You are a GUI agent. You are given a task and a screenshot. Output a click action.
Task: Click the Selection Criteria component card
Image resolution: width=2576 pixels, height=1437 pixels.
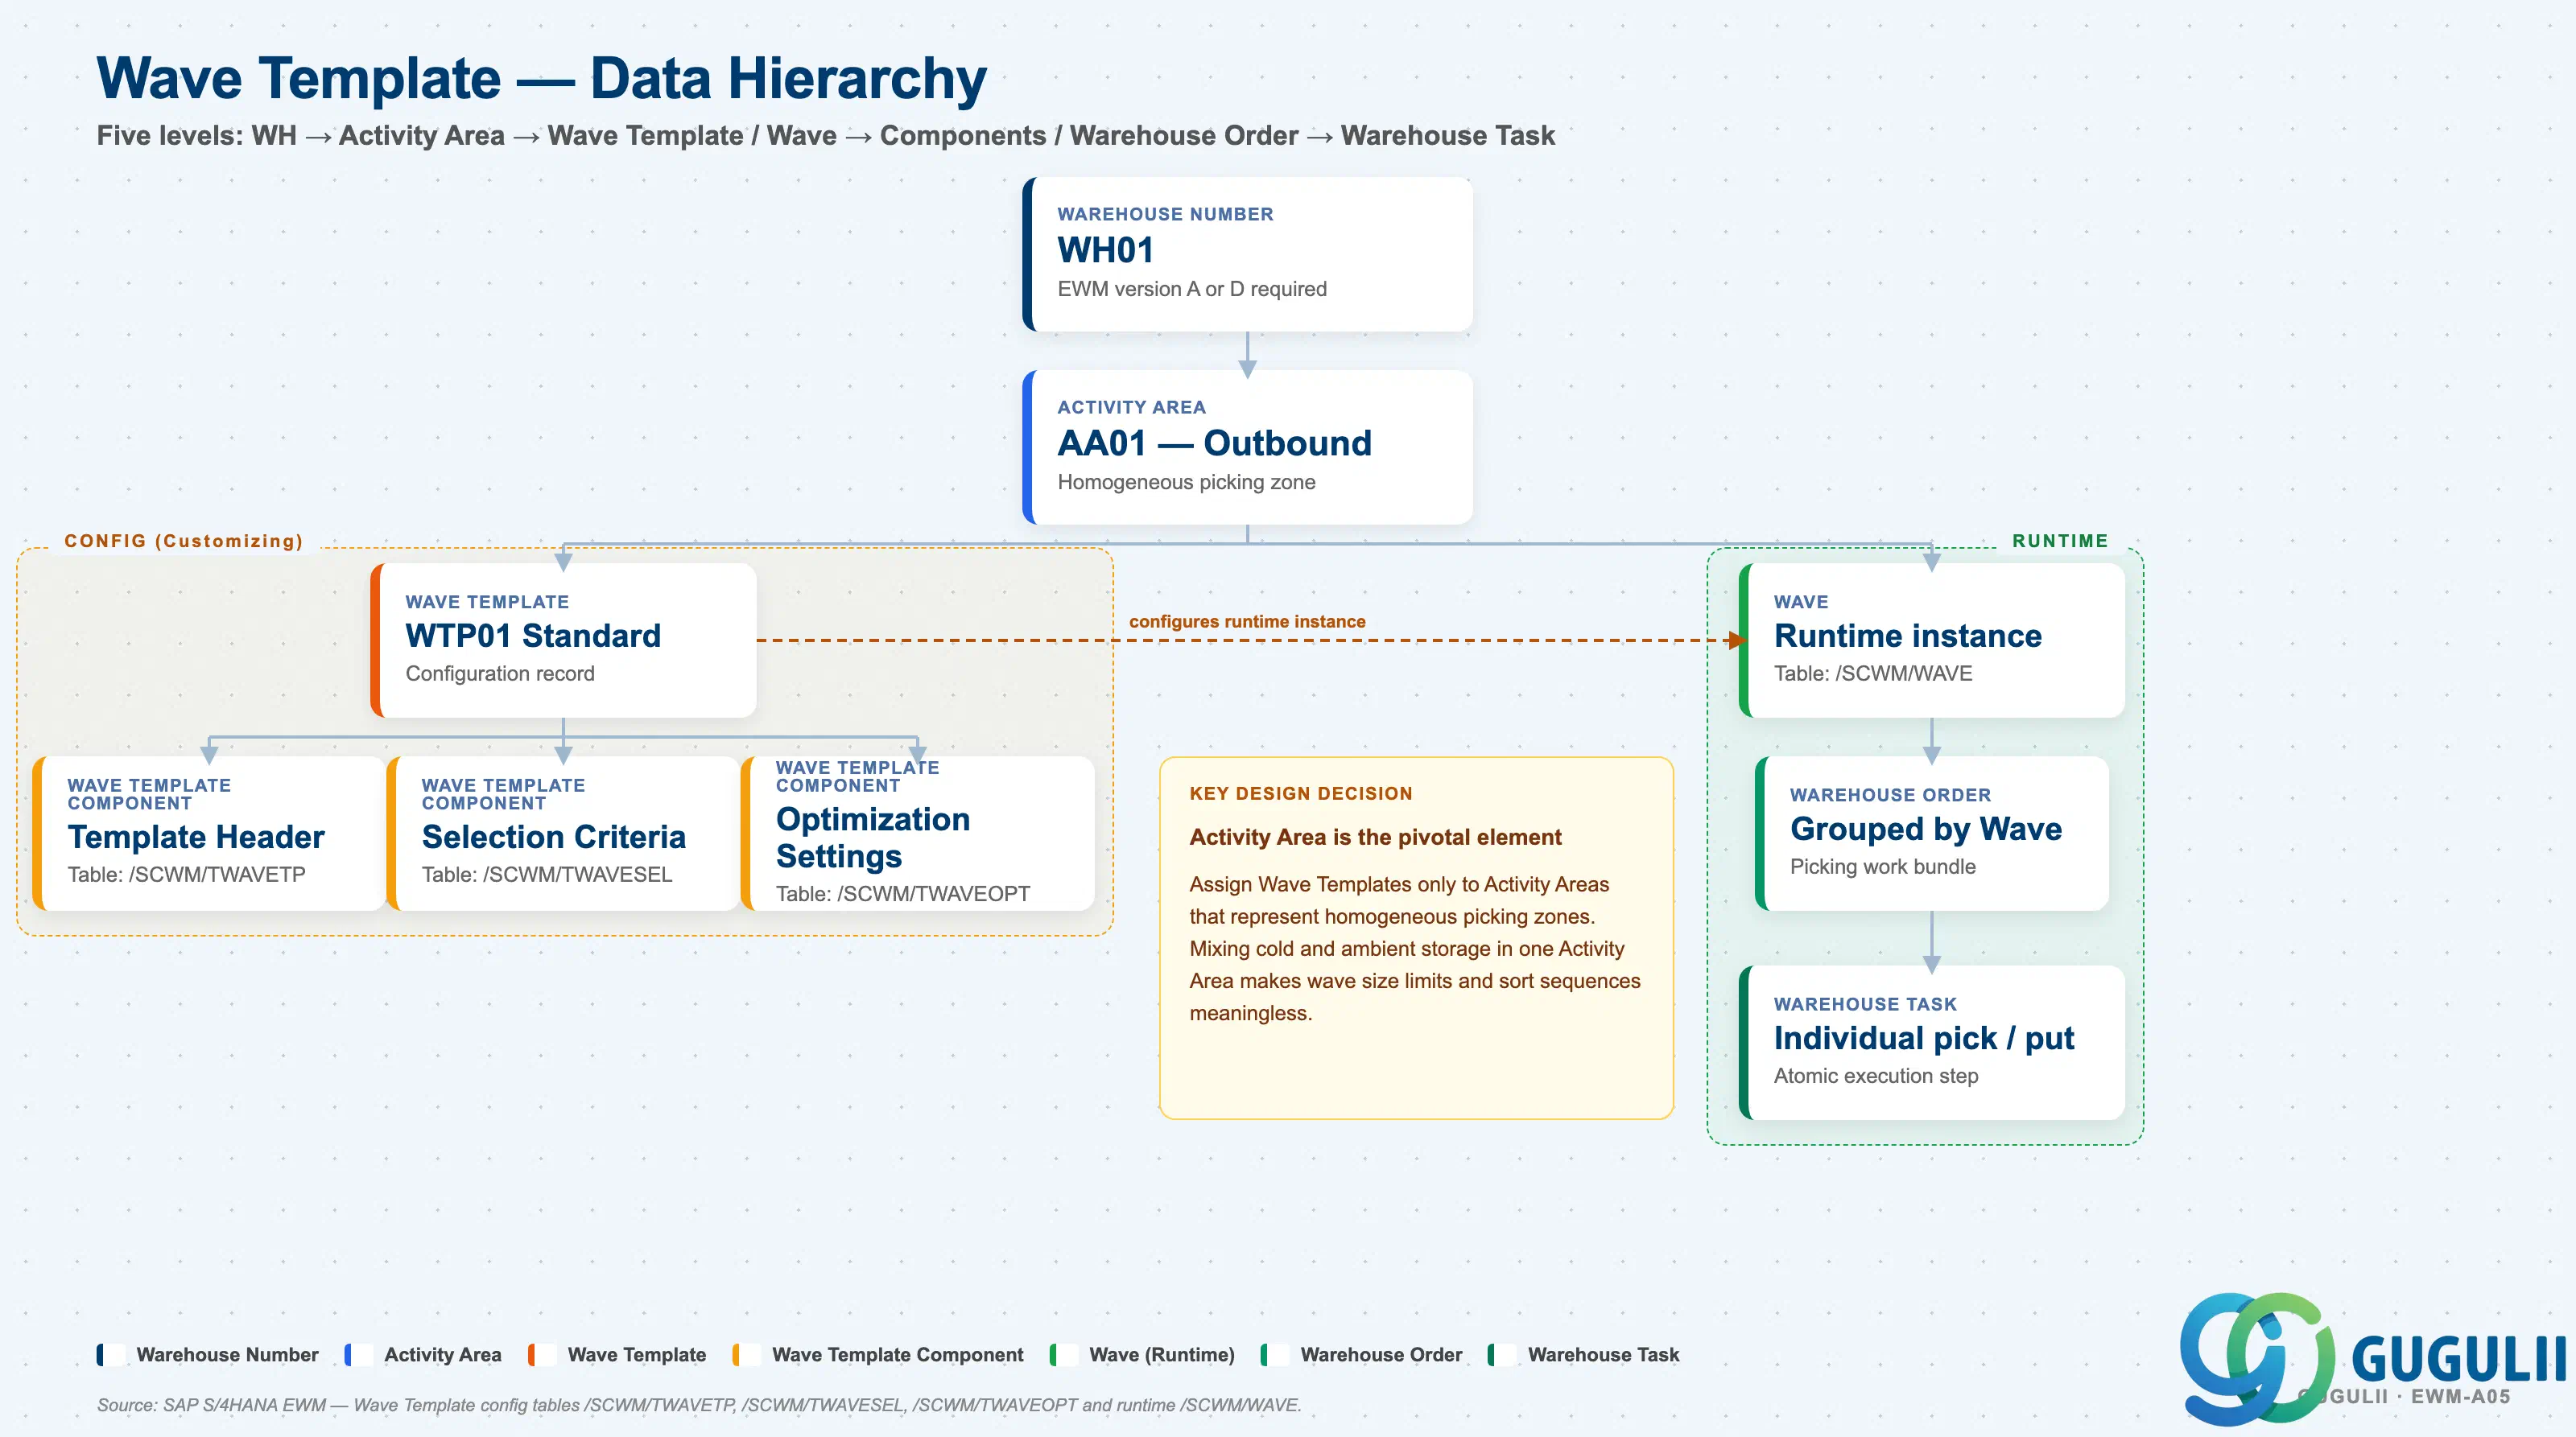click(563, 833)
